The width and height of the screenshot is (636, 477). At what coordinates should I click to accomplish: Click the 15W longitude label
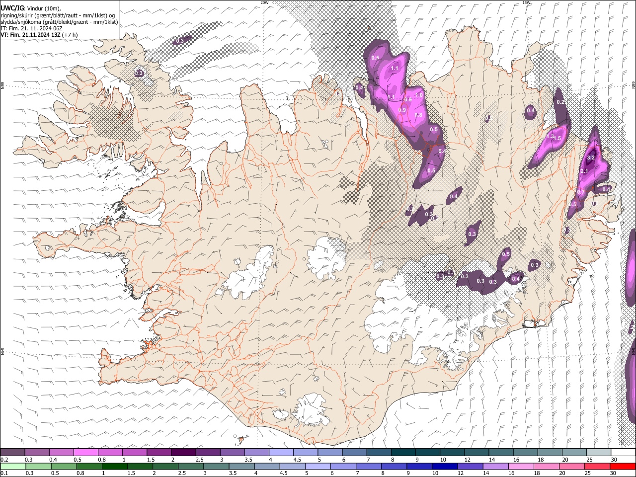527,2
